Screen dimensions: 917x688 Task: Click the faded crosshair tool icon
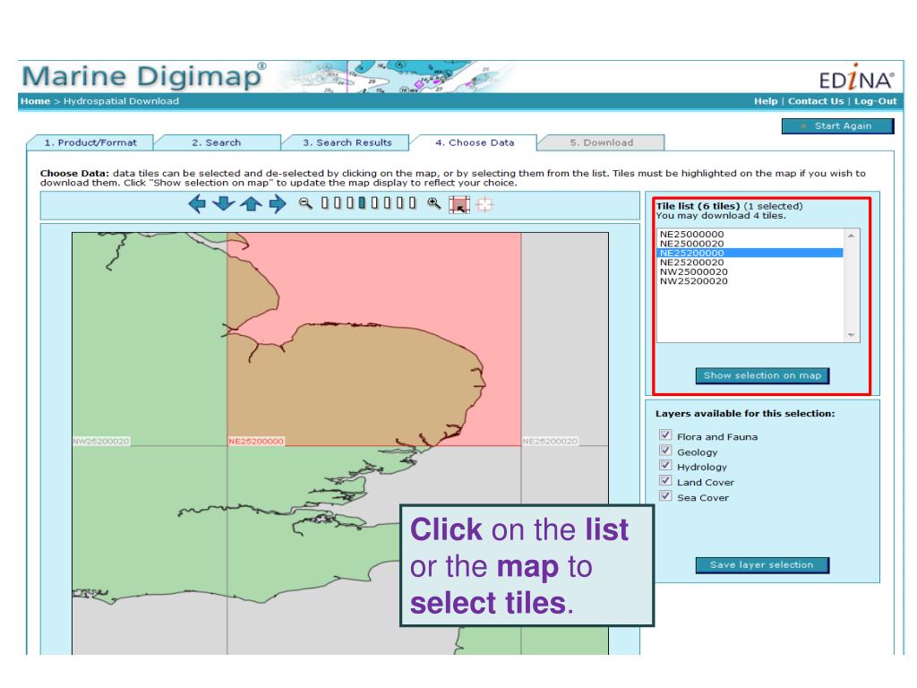coord(484,204)
